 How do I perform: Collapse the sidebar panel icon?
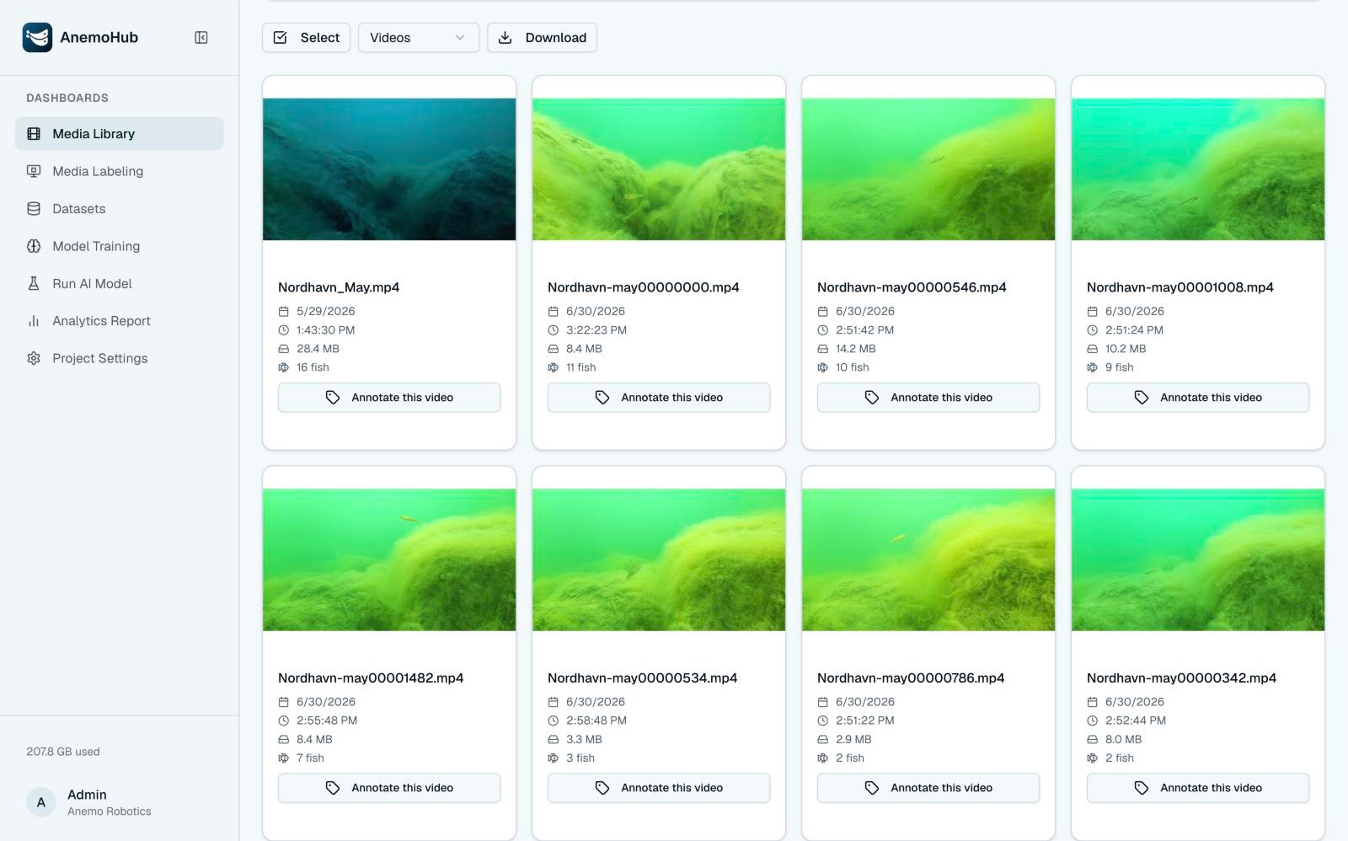pos(201,37)
